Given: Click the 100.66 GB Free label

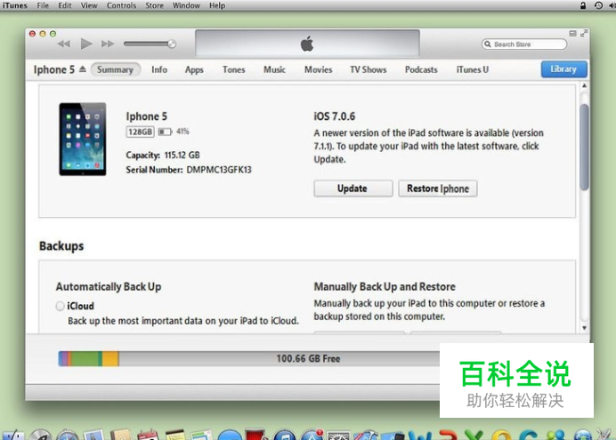Looking at the screenshot, I should tap(308, 358).
